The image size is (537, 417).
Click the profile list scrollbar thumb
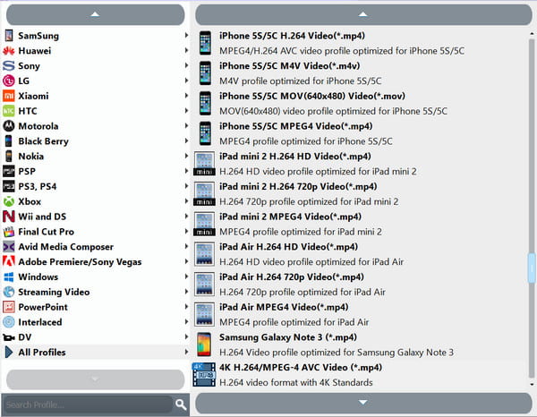532,268
